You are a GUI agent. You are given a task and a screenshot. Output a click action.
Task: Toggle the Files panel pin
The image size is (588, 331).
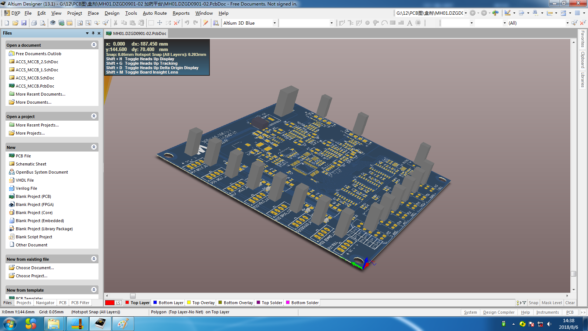coord(93,33)
